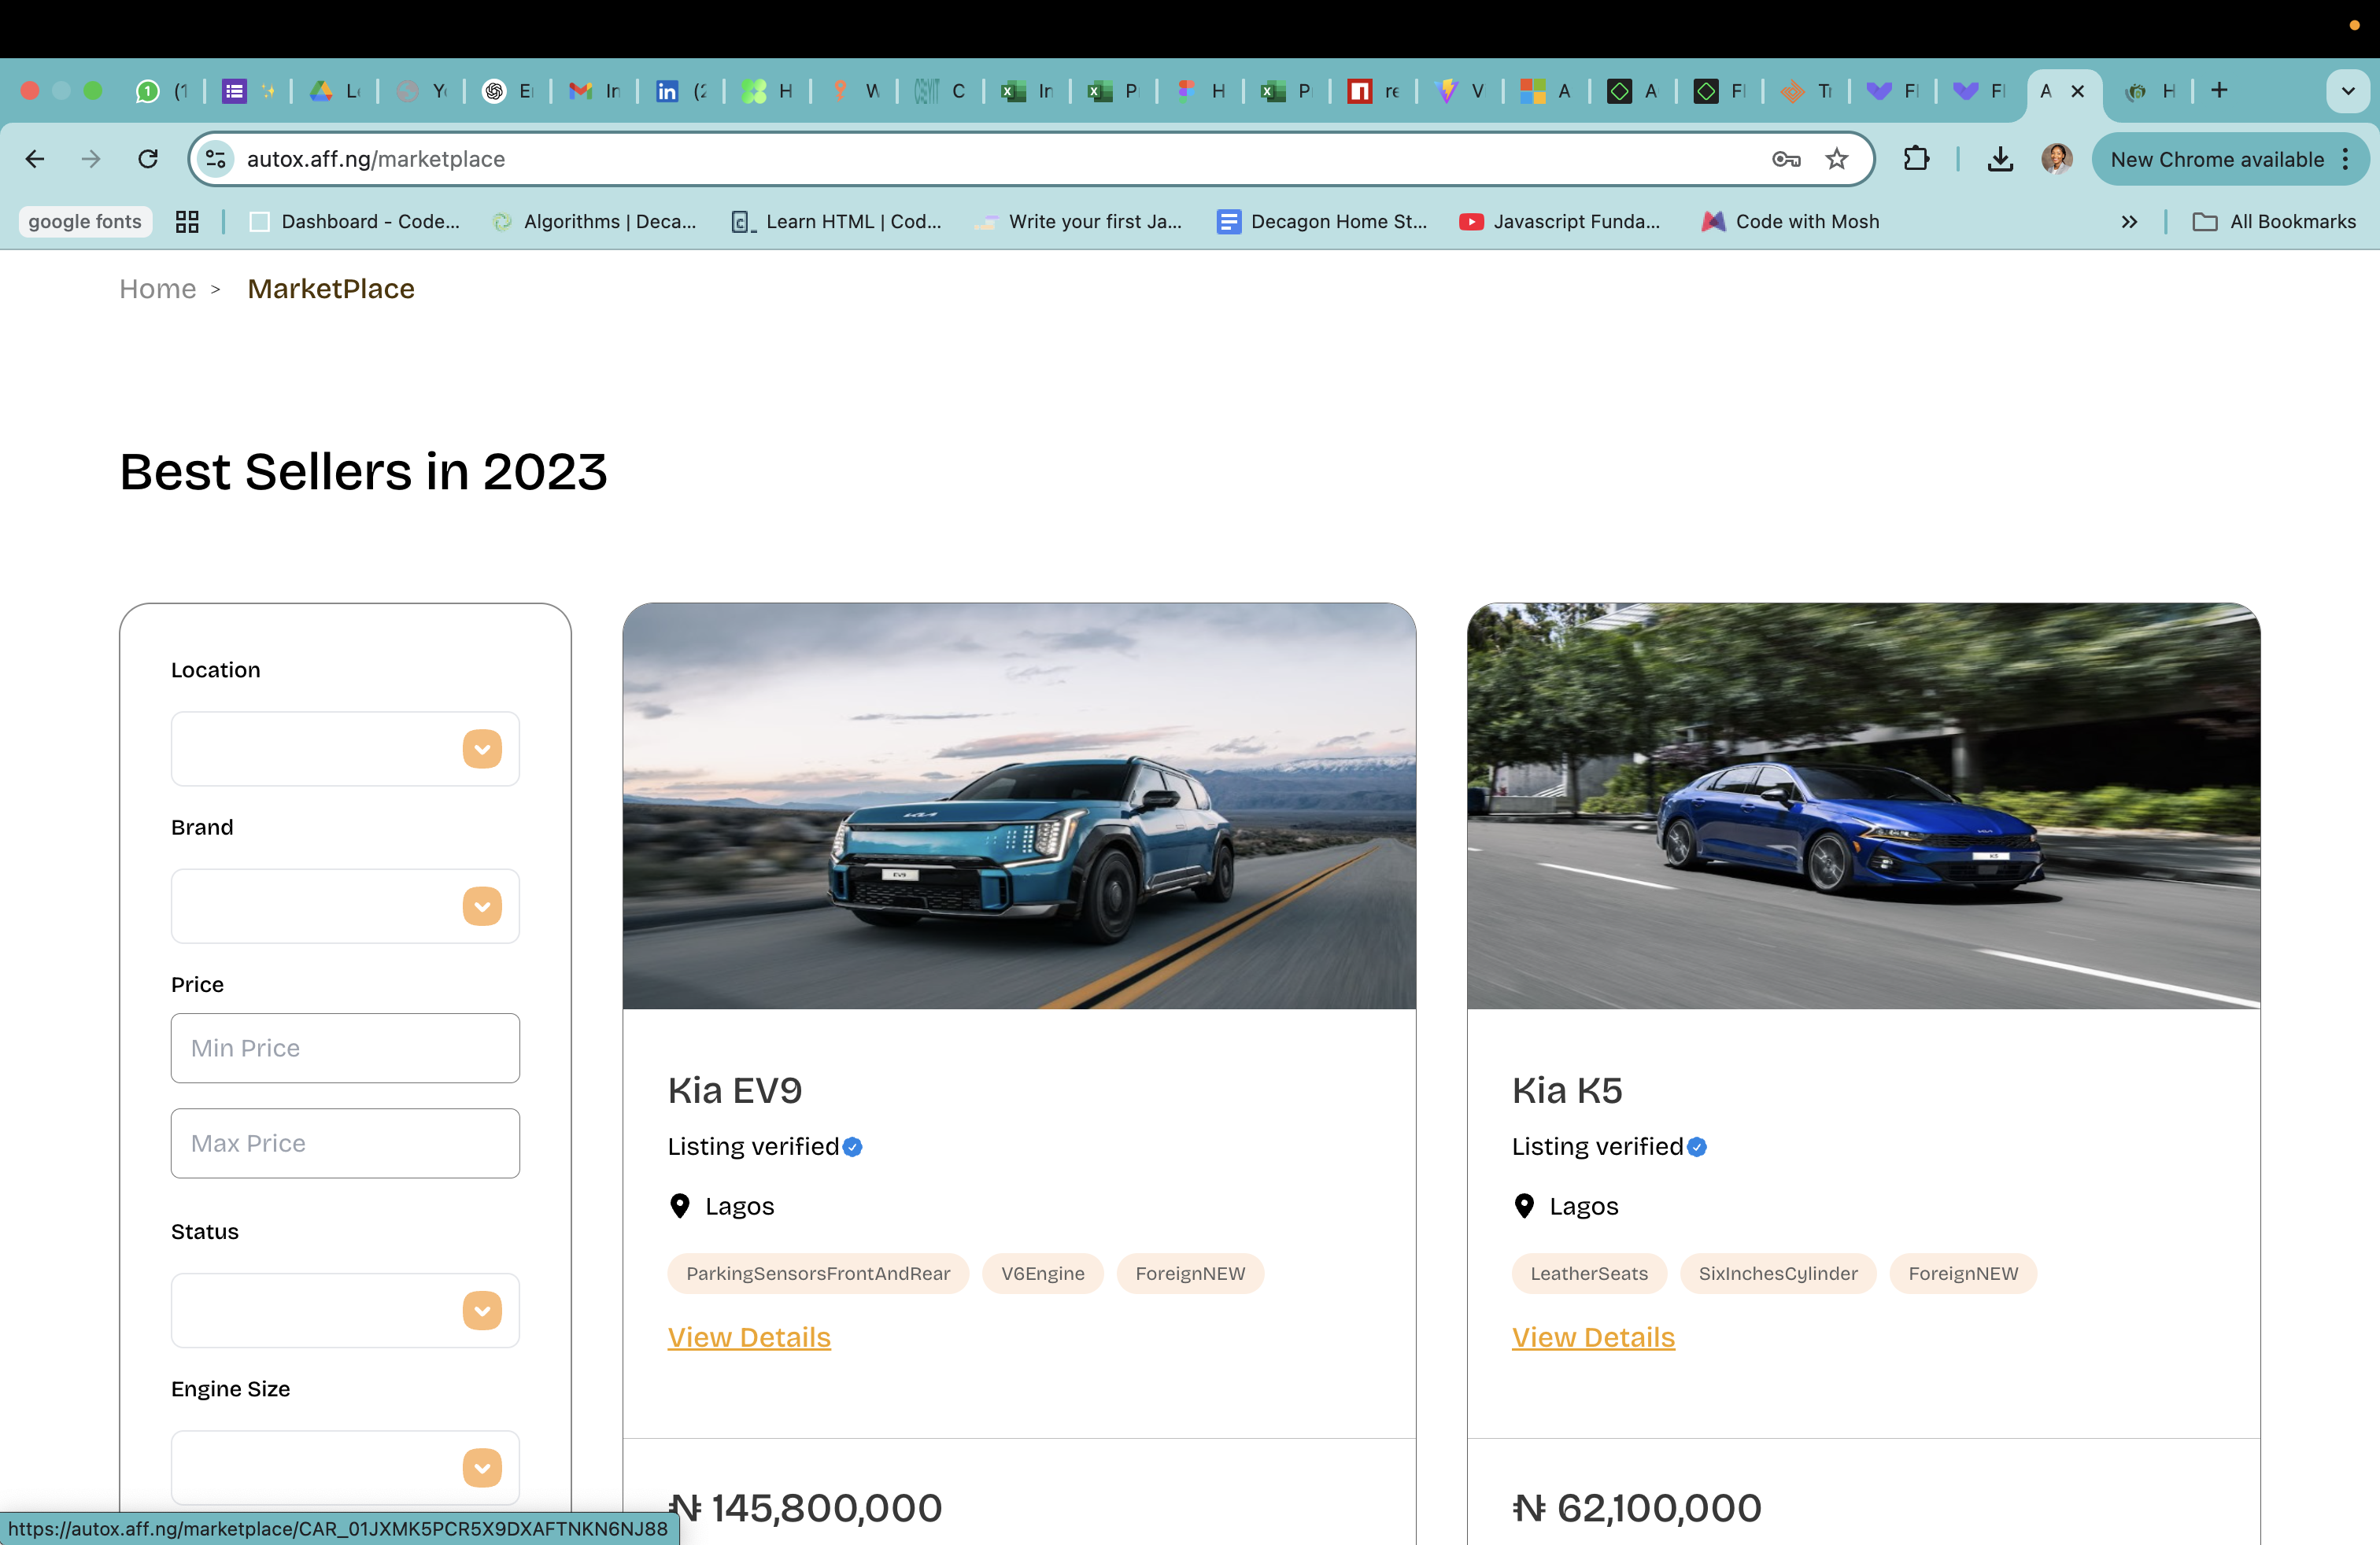Open the downloads tray icon

tap(2000, 159)
